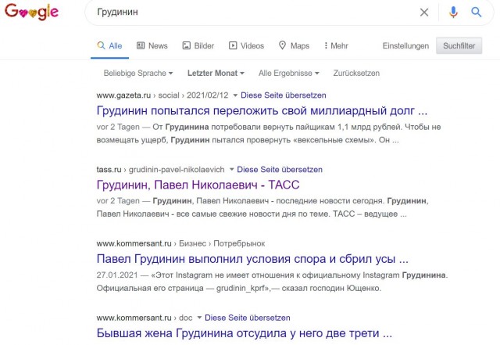Toggle the Suchfilter button
The image size is (500, 345).
tap(459, 45)
